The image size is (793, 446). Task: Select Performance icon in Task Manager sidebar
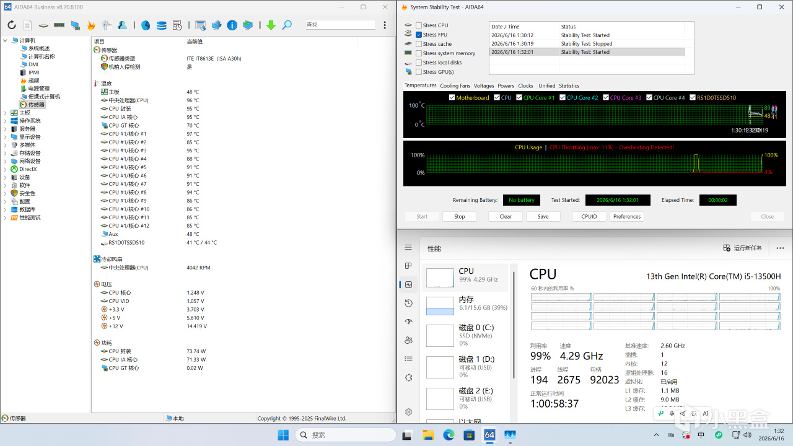[x=408, y=284]
